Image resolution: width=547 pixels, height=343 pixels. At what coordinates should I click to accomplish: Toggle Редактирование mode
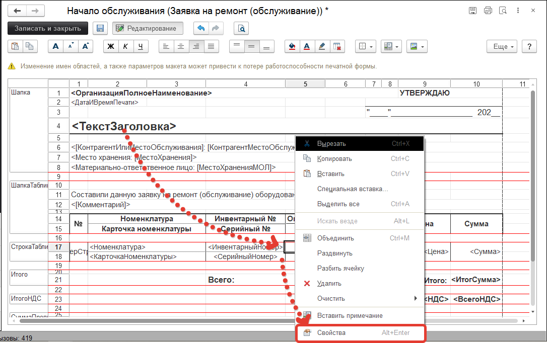(148, 28)
